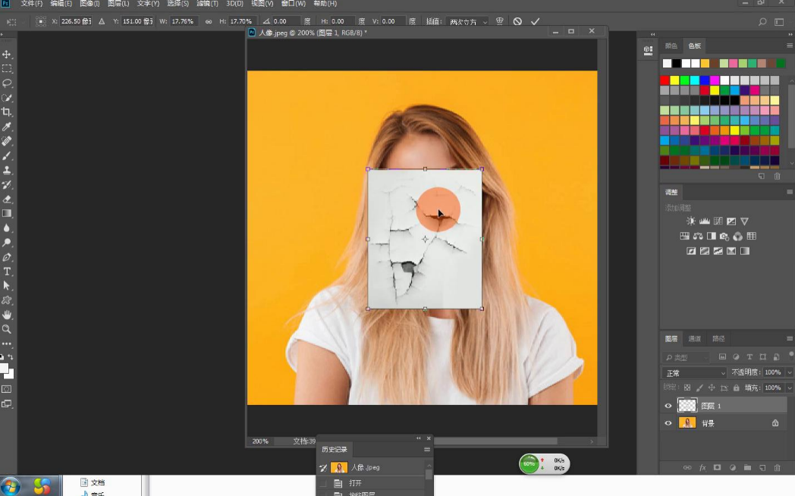Screen dimensions: 795x496
Task: Open the interpolation dropdown 两次立方
Action: (x=467, y=21)
